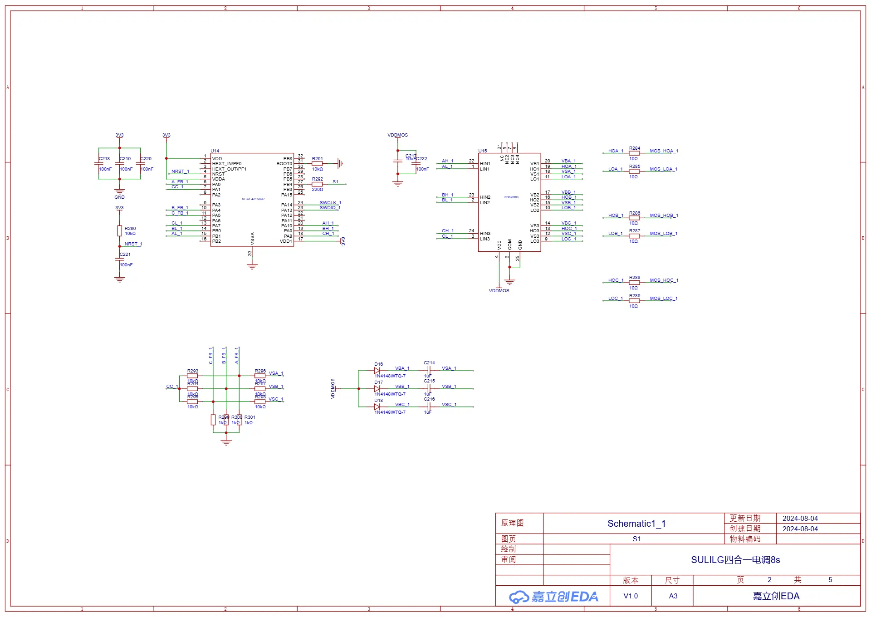871x617 pixels.
Task: Select resistor R288 symbol
Action: click(x=634, y=283)
